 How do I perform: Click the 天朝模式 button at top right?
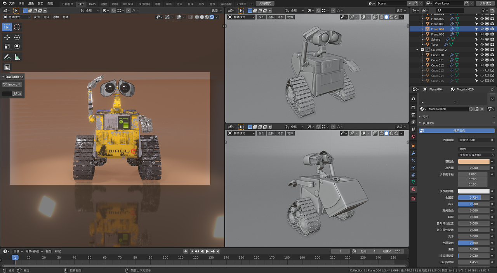tap(485, 3)
